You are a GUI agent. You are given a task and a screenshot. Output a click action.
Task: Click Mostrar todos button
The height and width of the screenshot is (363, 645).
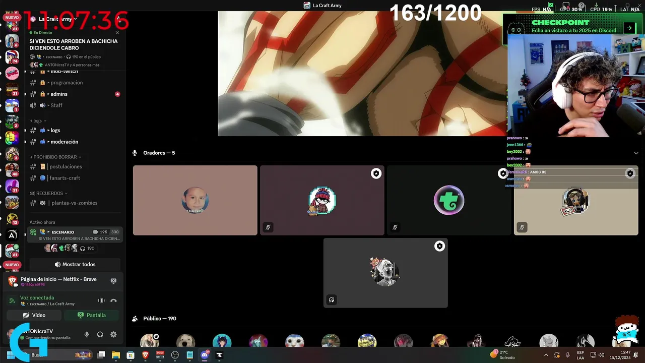(x=75, y=264)
